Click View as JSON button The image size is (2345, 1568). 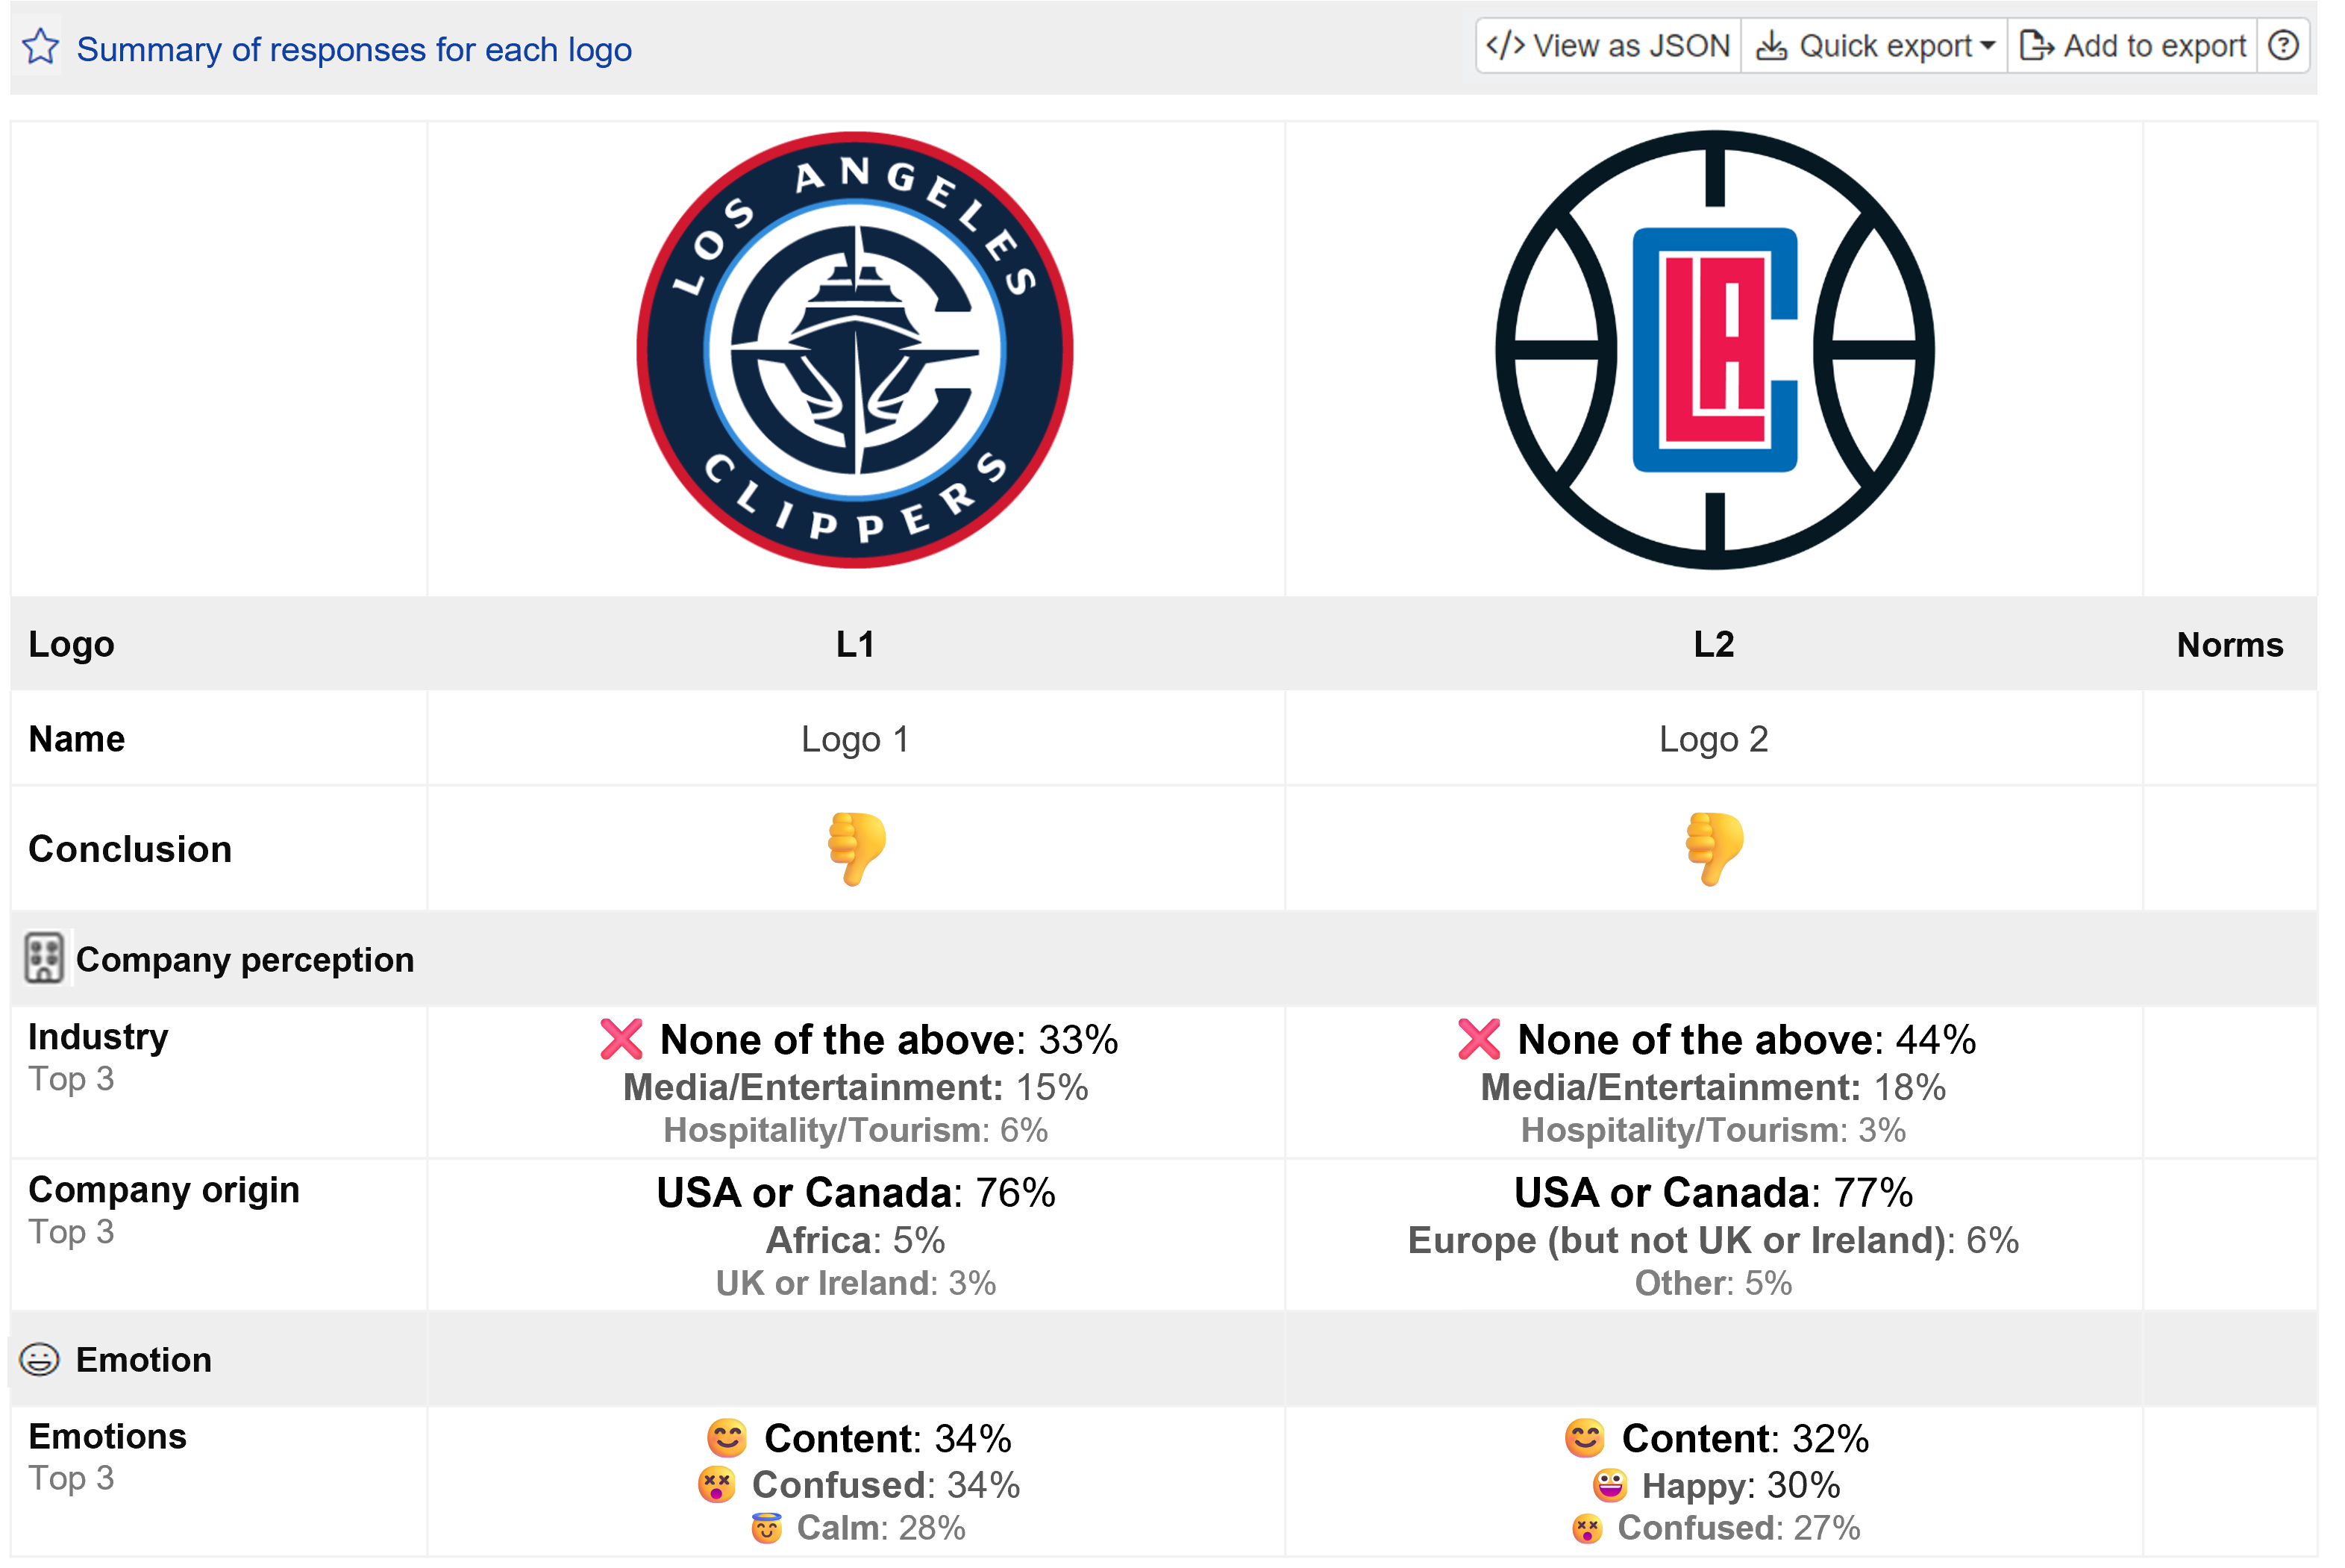(1609, 46)
